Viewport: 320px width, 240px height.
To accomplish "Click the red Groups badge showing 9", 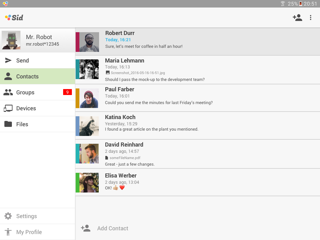I will pyautogui.click(x=67, y=92).
